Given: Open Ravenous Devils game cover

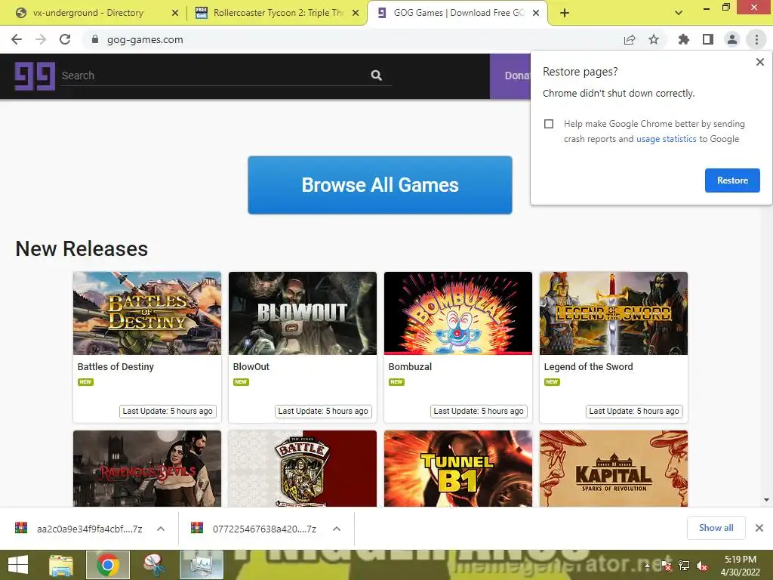Looking at the screenshot, I should click(147, 468).
